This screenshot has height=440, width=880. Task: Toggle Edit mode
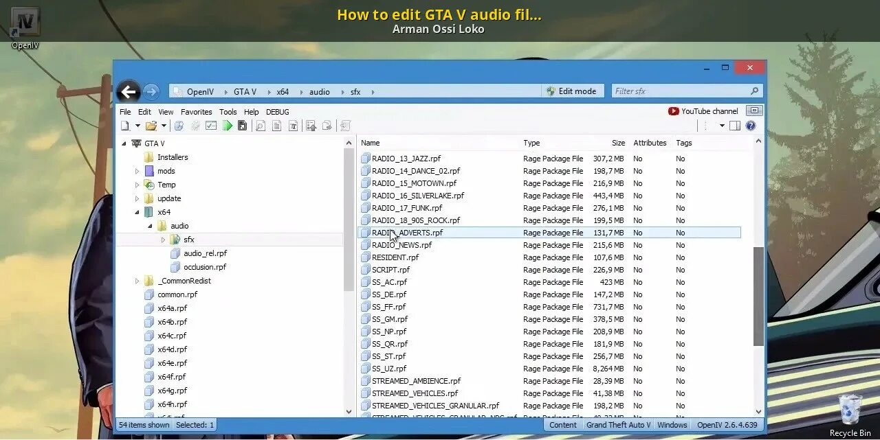click(571, 91)
